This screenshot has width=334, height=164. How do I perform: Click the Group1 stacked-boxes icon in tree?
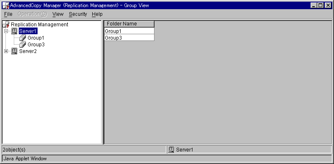click(23, 38)
